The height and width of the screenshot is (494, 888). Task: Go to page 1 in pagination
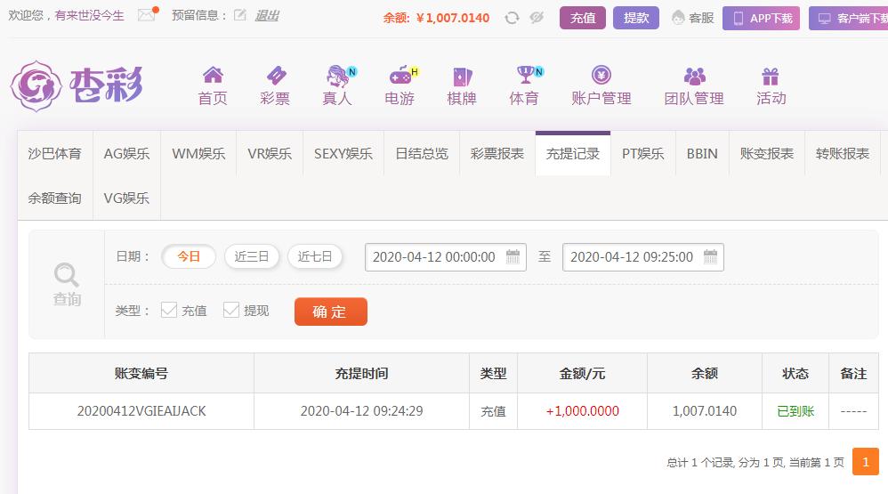[x=866, y=462]
